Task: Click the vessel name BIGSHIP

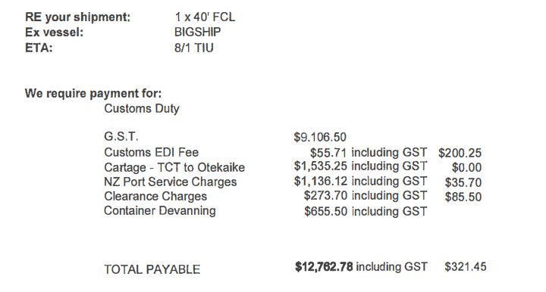Action: pyautogui.click(x=197, y=33)
